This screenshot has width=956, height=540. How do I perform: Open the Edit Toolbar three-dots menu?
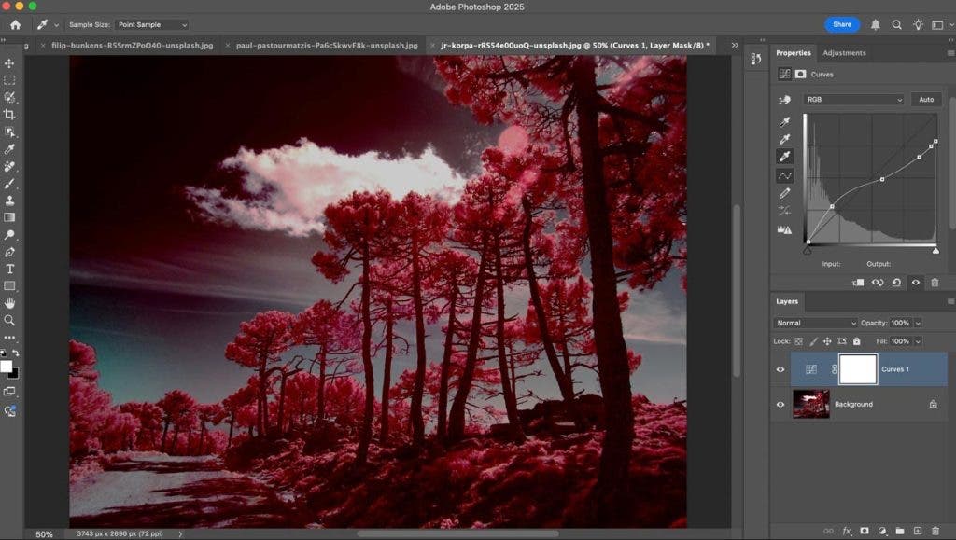click(9, 338)
